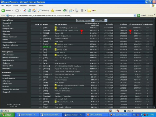This screenshot has height=117, width=156.
Task: Click the page vertical scrollbar
Action: [154, 63]
